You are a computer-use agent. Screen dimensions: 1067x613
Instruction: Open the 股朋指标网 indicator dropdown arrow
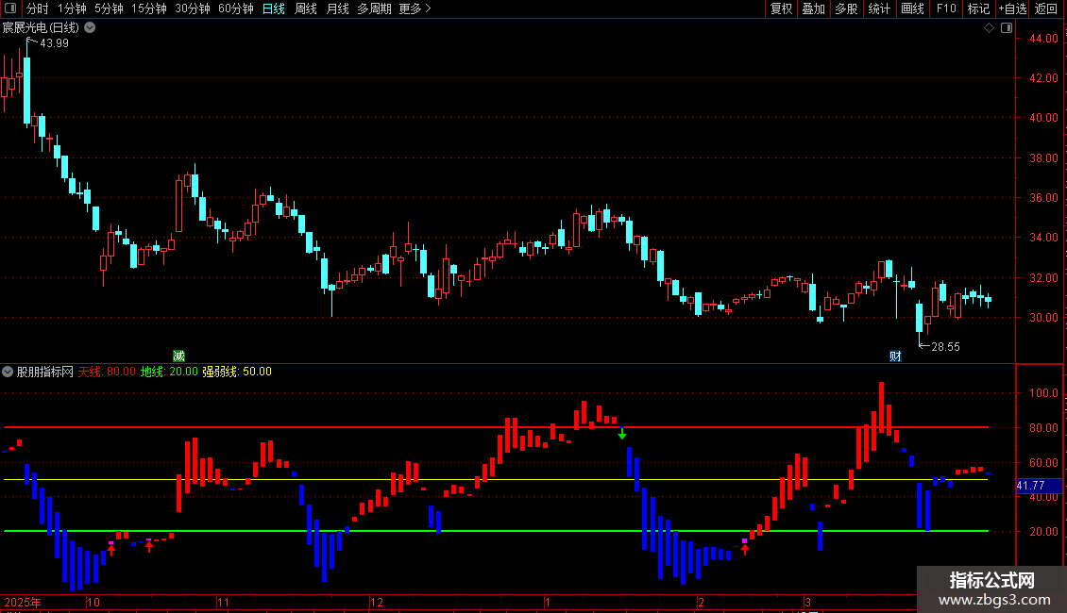[8, 372]
